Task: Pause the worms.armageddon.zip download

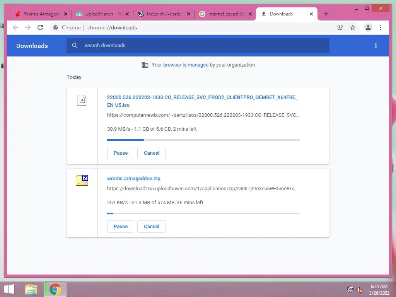Action: tap(121, 227)
